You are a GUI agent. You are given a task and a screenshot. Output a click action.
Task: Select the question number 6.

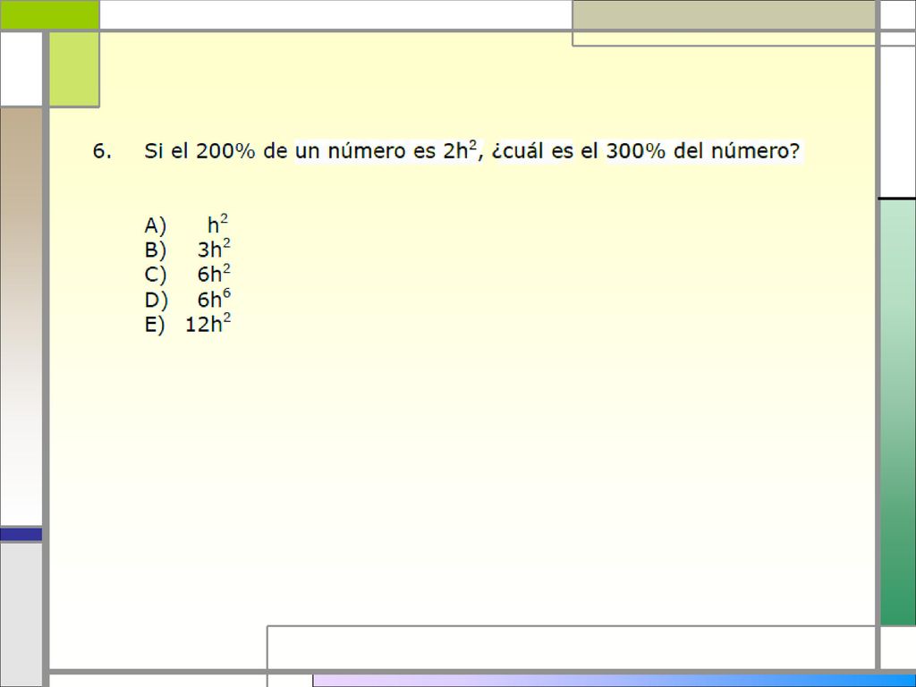tap(102, 150)
